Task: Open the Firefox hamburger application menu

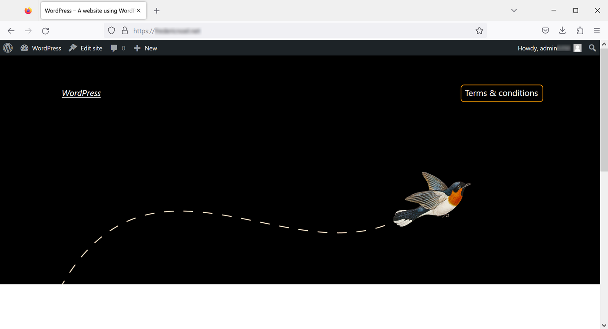Action: click(x=597, y=31)
